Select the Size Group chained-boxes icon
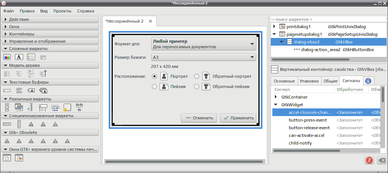Screen dimensions: 388x173 point(7,107)
